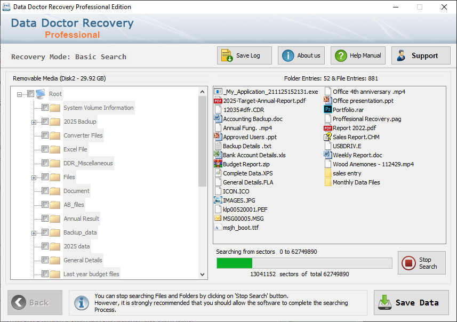Viewport: 457px width, 322px height.
Task: Click the Save Log notepad icon
Action: [x=227, y=55]
